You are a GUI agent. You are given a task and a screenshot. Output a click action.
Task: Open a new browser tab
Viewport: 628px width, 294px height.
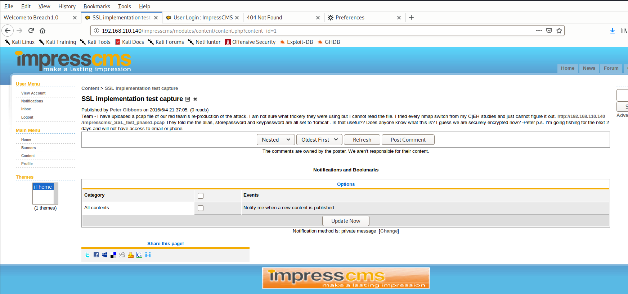tap(411, 17)
